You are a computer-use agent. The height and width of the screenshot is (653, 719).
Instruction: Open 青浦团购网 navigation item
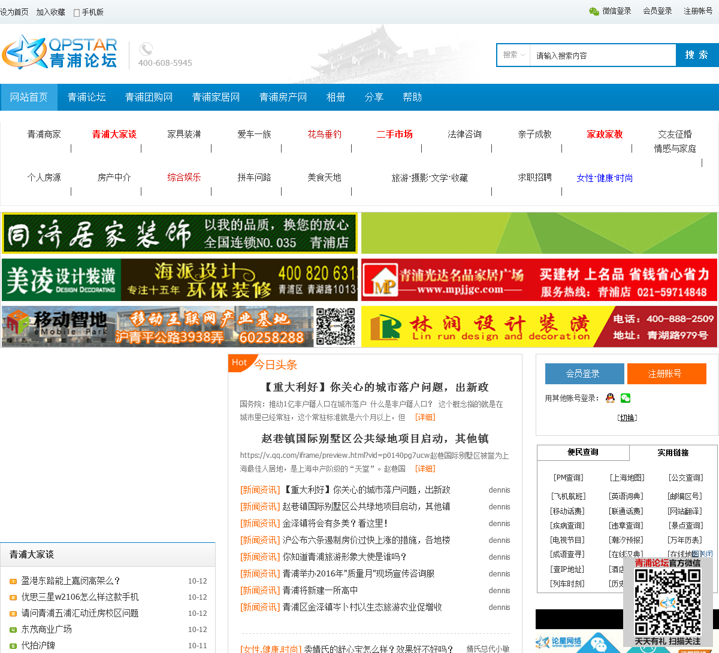click(x=149, y=97)
